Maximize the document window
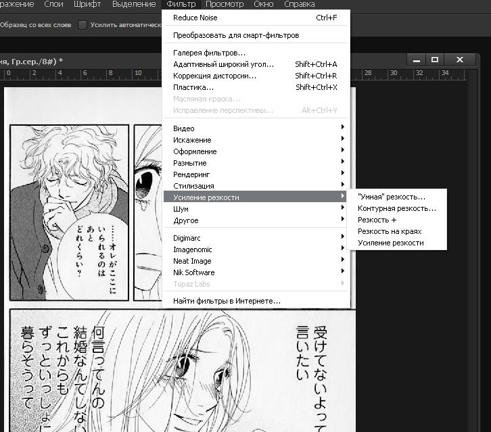 click(435, 59)
